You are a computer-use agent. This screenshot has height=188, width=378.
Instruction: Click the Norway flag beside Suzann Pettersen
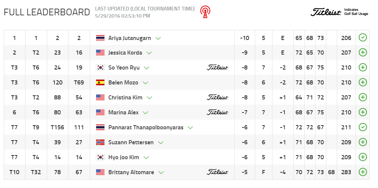pos(100,142)
